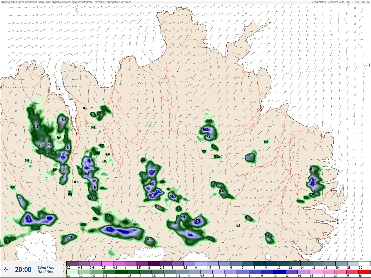This screenshot has height=278, width=371.
Task: Pick upper legend swatch between 0.5 and 0.8
Action: tap(107, 263)
